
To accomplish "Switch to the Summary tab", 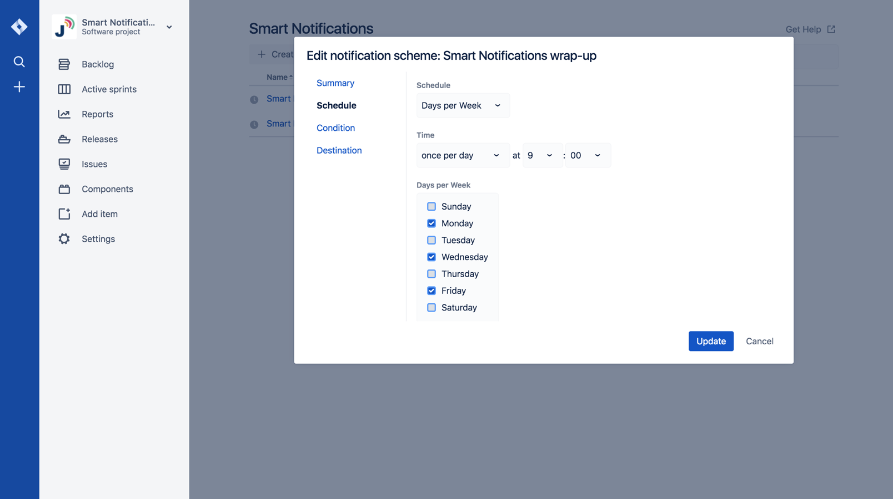I will tap(335, 83).
